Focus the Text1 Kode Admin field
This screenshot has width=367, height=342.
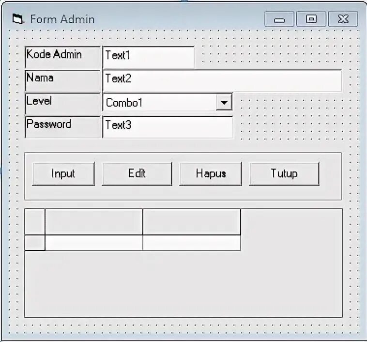(148, 57)
